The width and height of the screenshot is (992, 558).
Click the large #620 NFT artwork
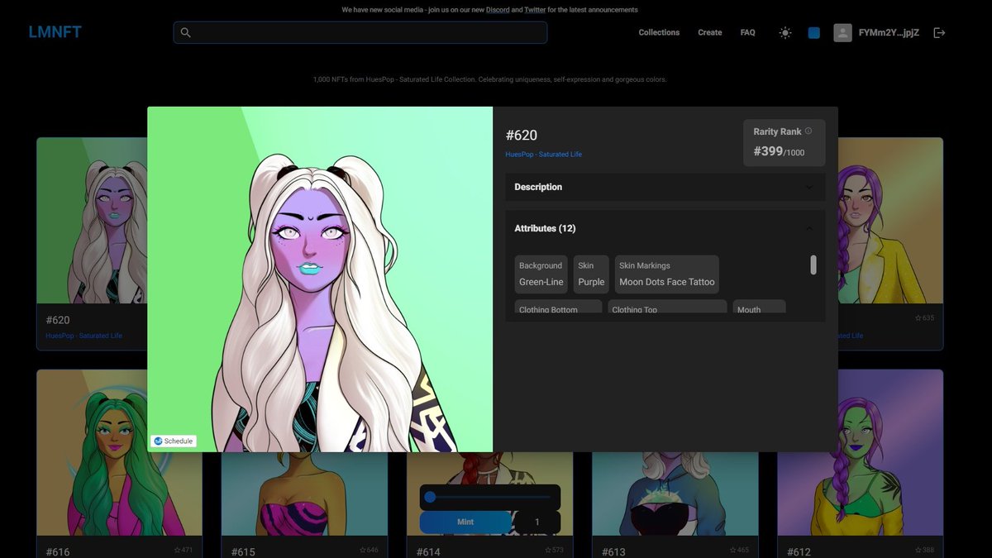point(320,279)
